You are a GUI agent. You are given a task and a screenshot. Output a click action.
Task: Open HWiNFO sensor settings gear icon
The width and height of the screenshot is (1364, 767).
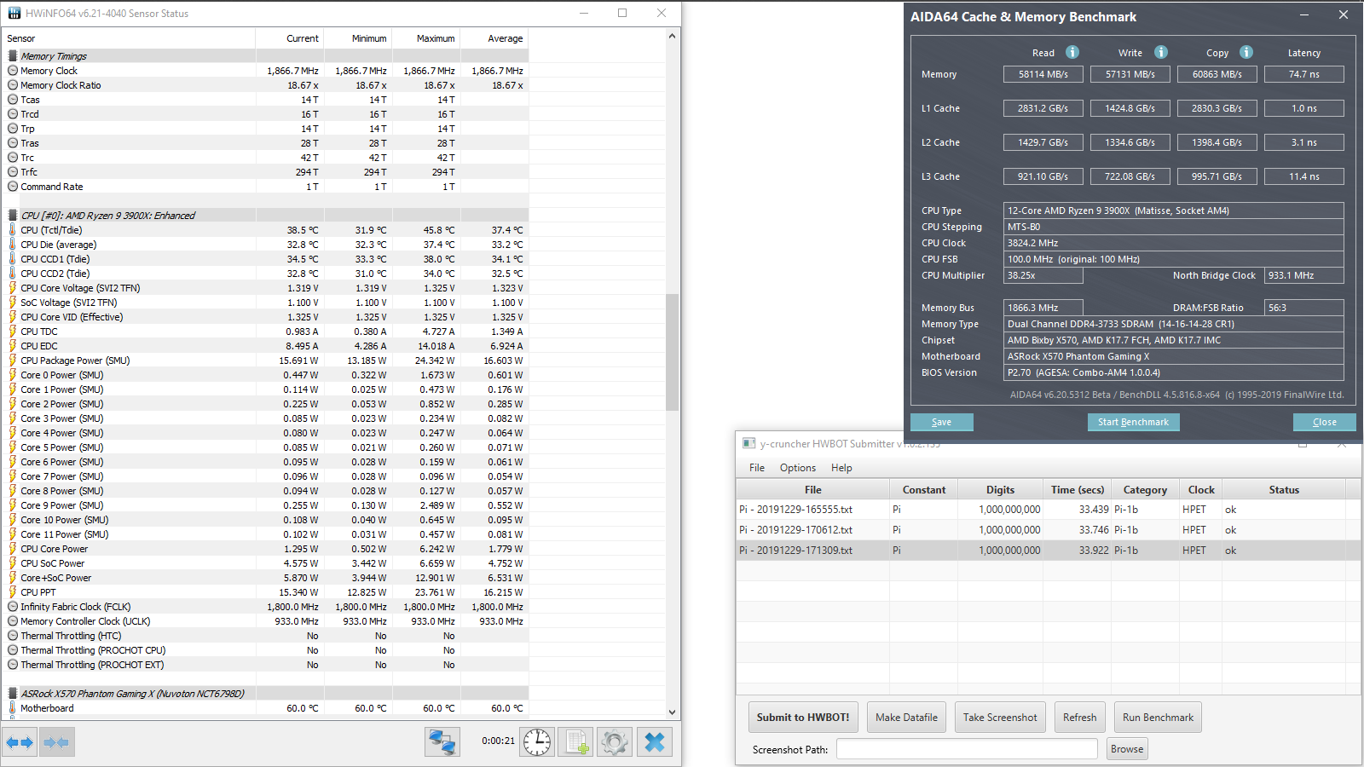pyautogui.click(x=615, y=742)
